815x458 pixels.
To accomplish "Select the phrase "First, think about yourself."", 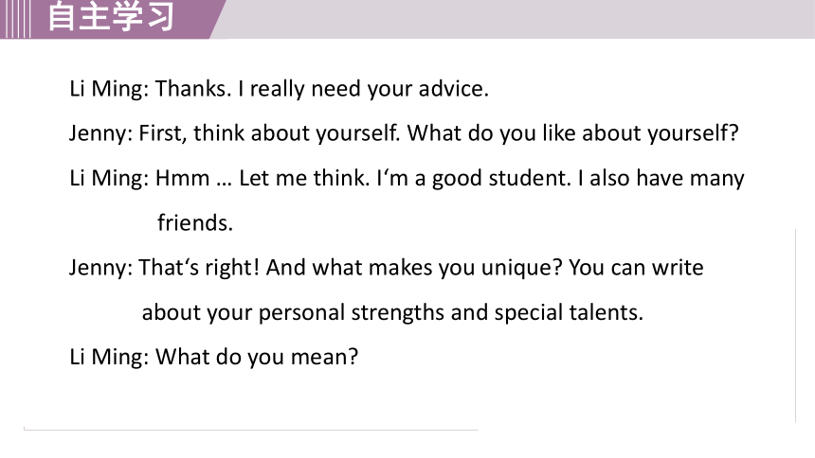I will point(269,133).
